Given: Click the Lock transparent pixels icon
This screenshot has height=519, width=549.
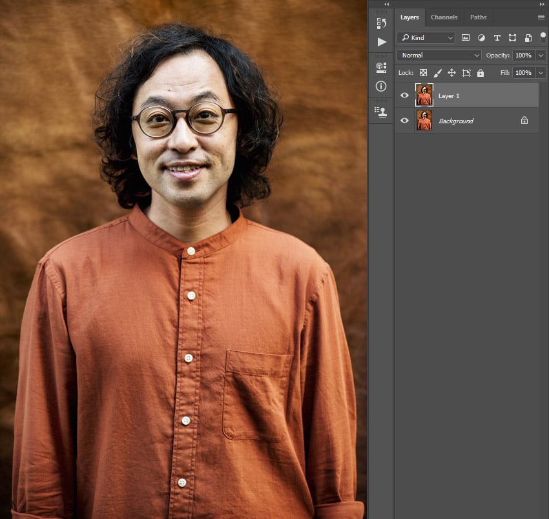Looking at the screenshot, I should pyautogui.click(x=423, y=72).
